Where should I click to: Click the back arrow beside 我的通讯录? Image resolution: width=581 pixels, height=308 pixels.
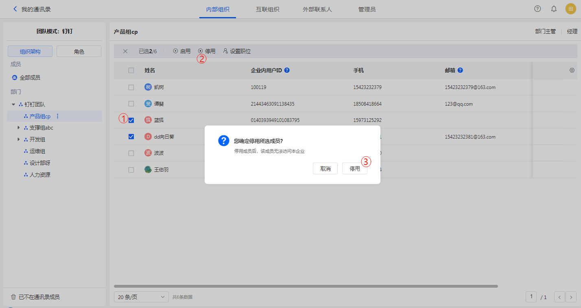click(15, 9)
